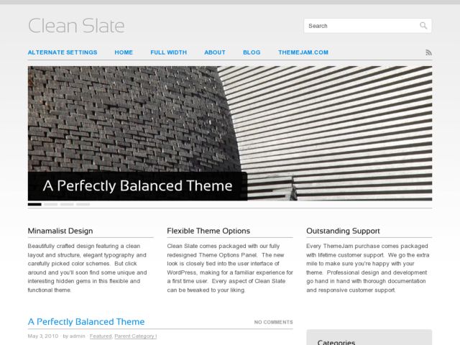The width and height of the screenshot is (460, 345).
Task: Click the No Comments link
Action: [x=273, y=322]
